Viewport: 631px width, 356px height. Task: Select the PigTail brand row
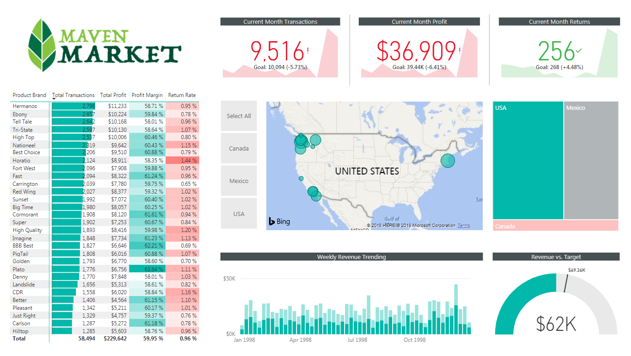click(104, 254)
